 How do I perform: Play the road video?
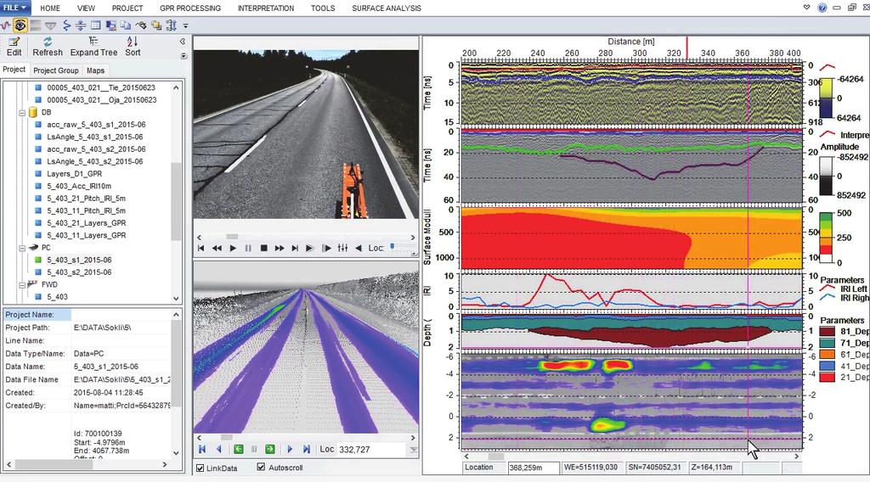click(x=233, y=248)
